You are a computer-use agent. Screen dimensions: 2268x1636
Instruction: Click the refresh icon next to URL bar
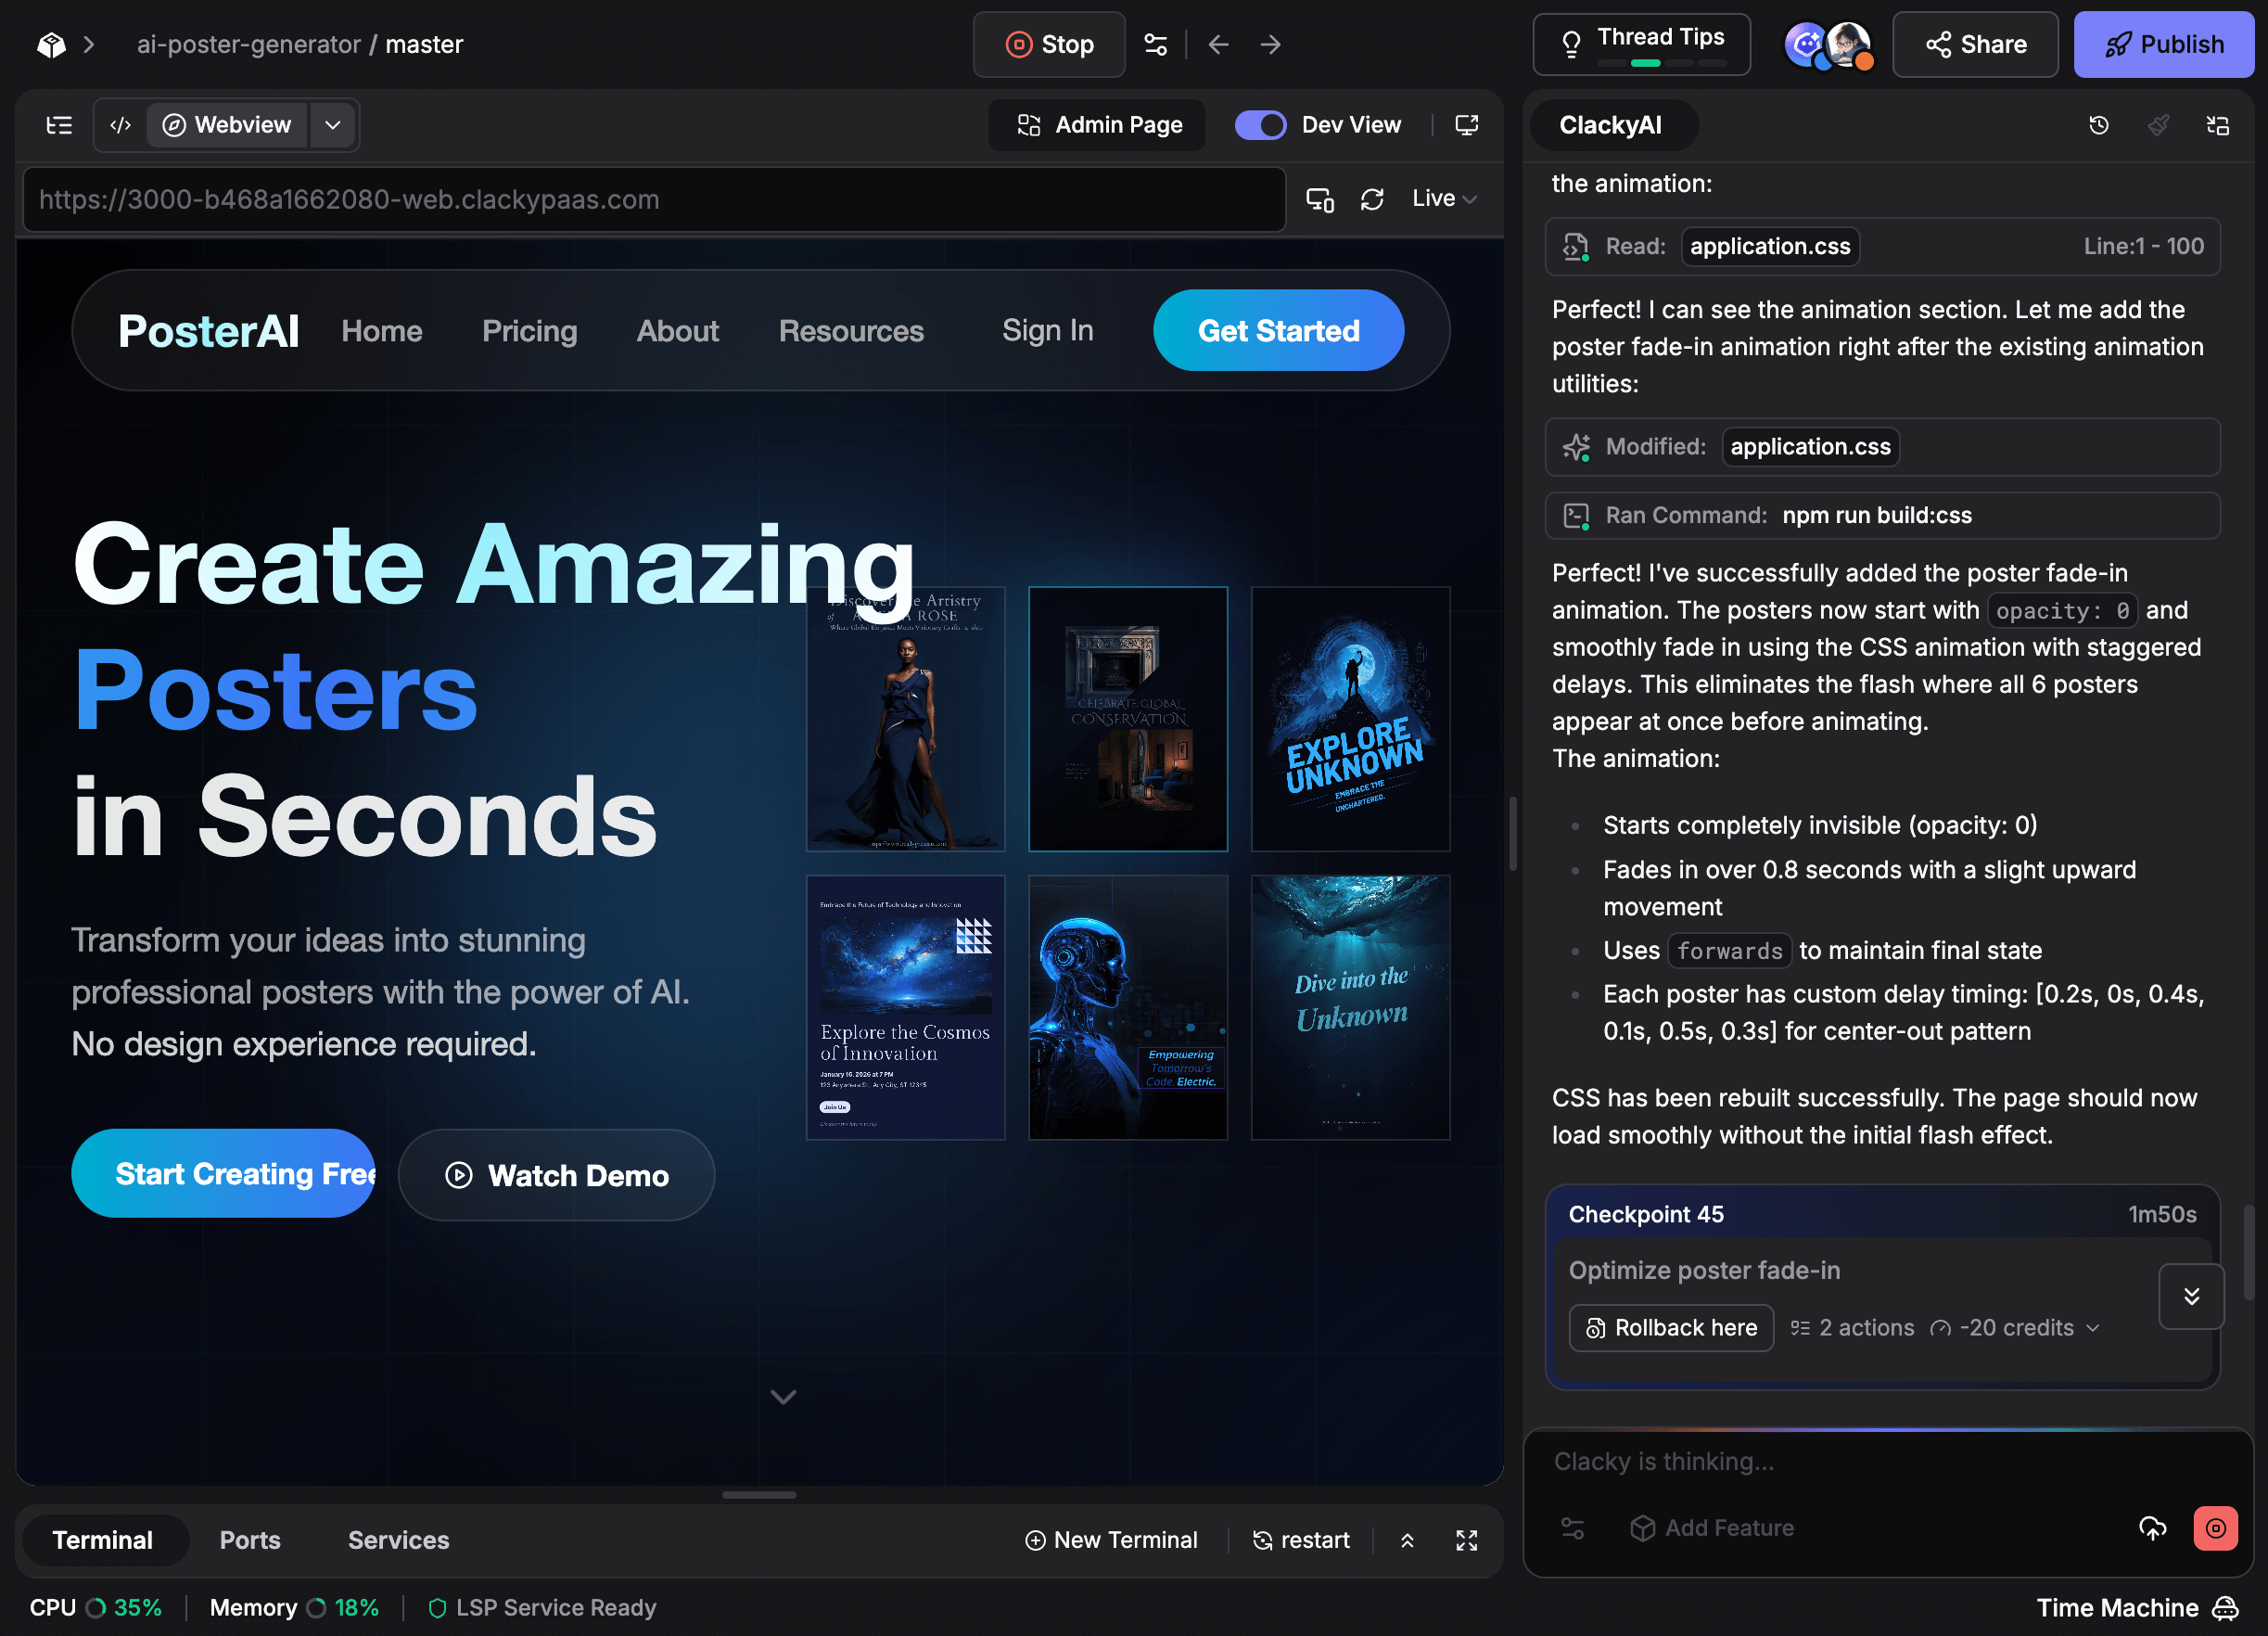[x=1372, y=199]
